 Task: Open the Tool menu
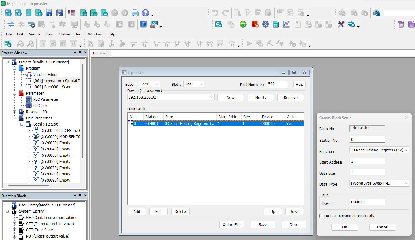pos(79,34)
